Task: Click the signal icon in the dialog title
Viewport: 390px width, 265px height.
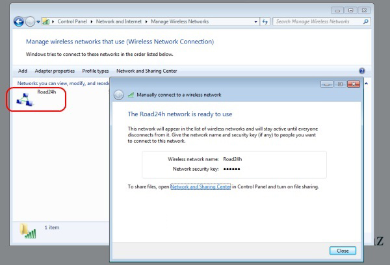Action: click(131, 95)
